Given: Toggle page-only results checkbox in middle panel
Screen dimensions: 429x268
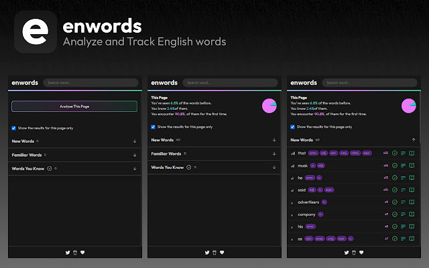Looking at the screenshot, I should tap(154, 126).
